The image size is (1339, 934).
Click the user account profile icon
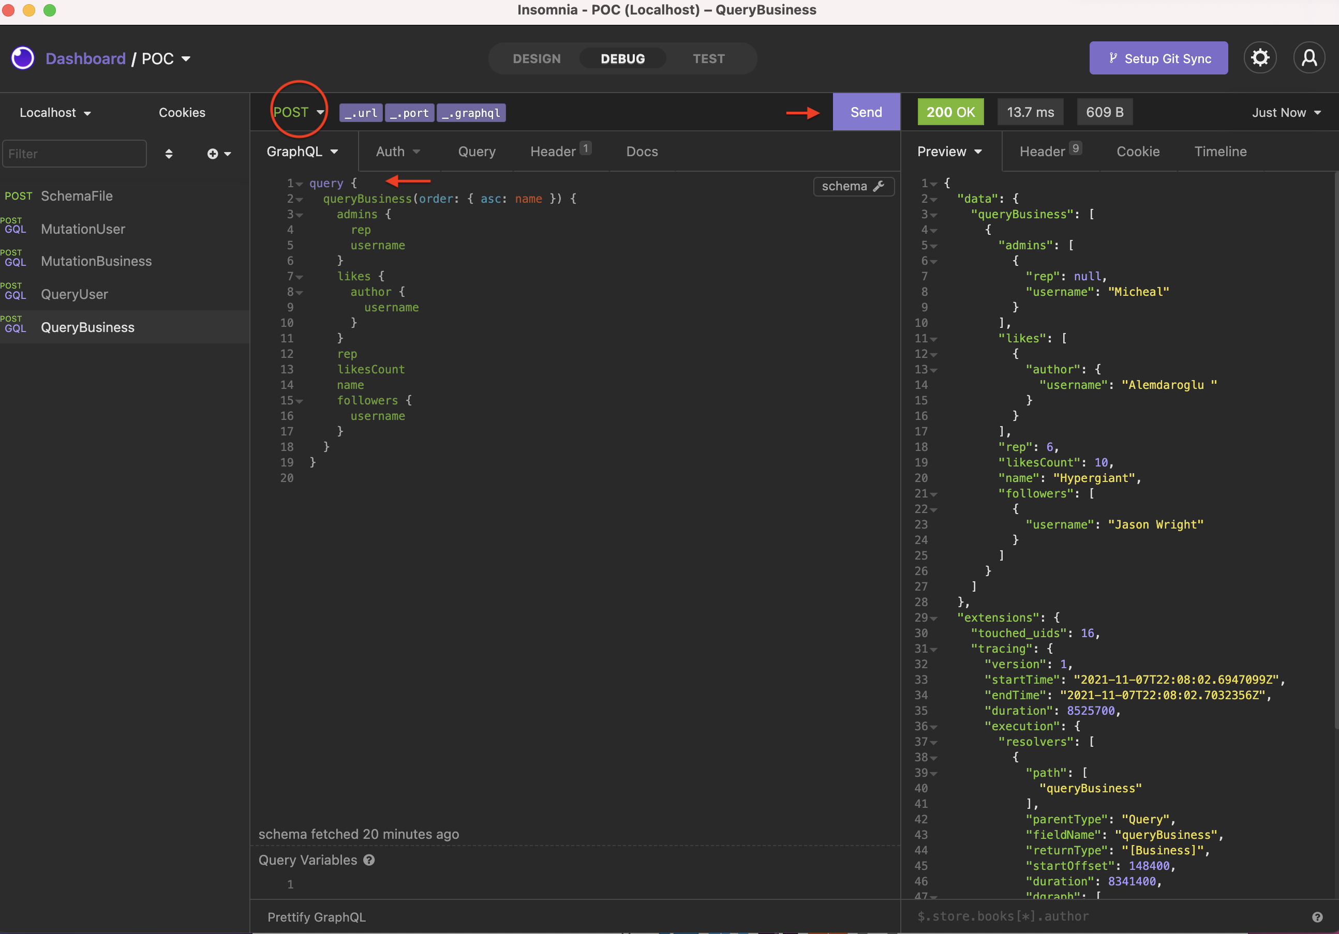tap(1310, 57)
